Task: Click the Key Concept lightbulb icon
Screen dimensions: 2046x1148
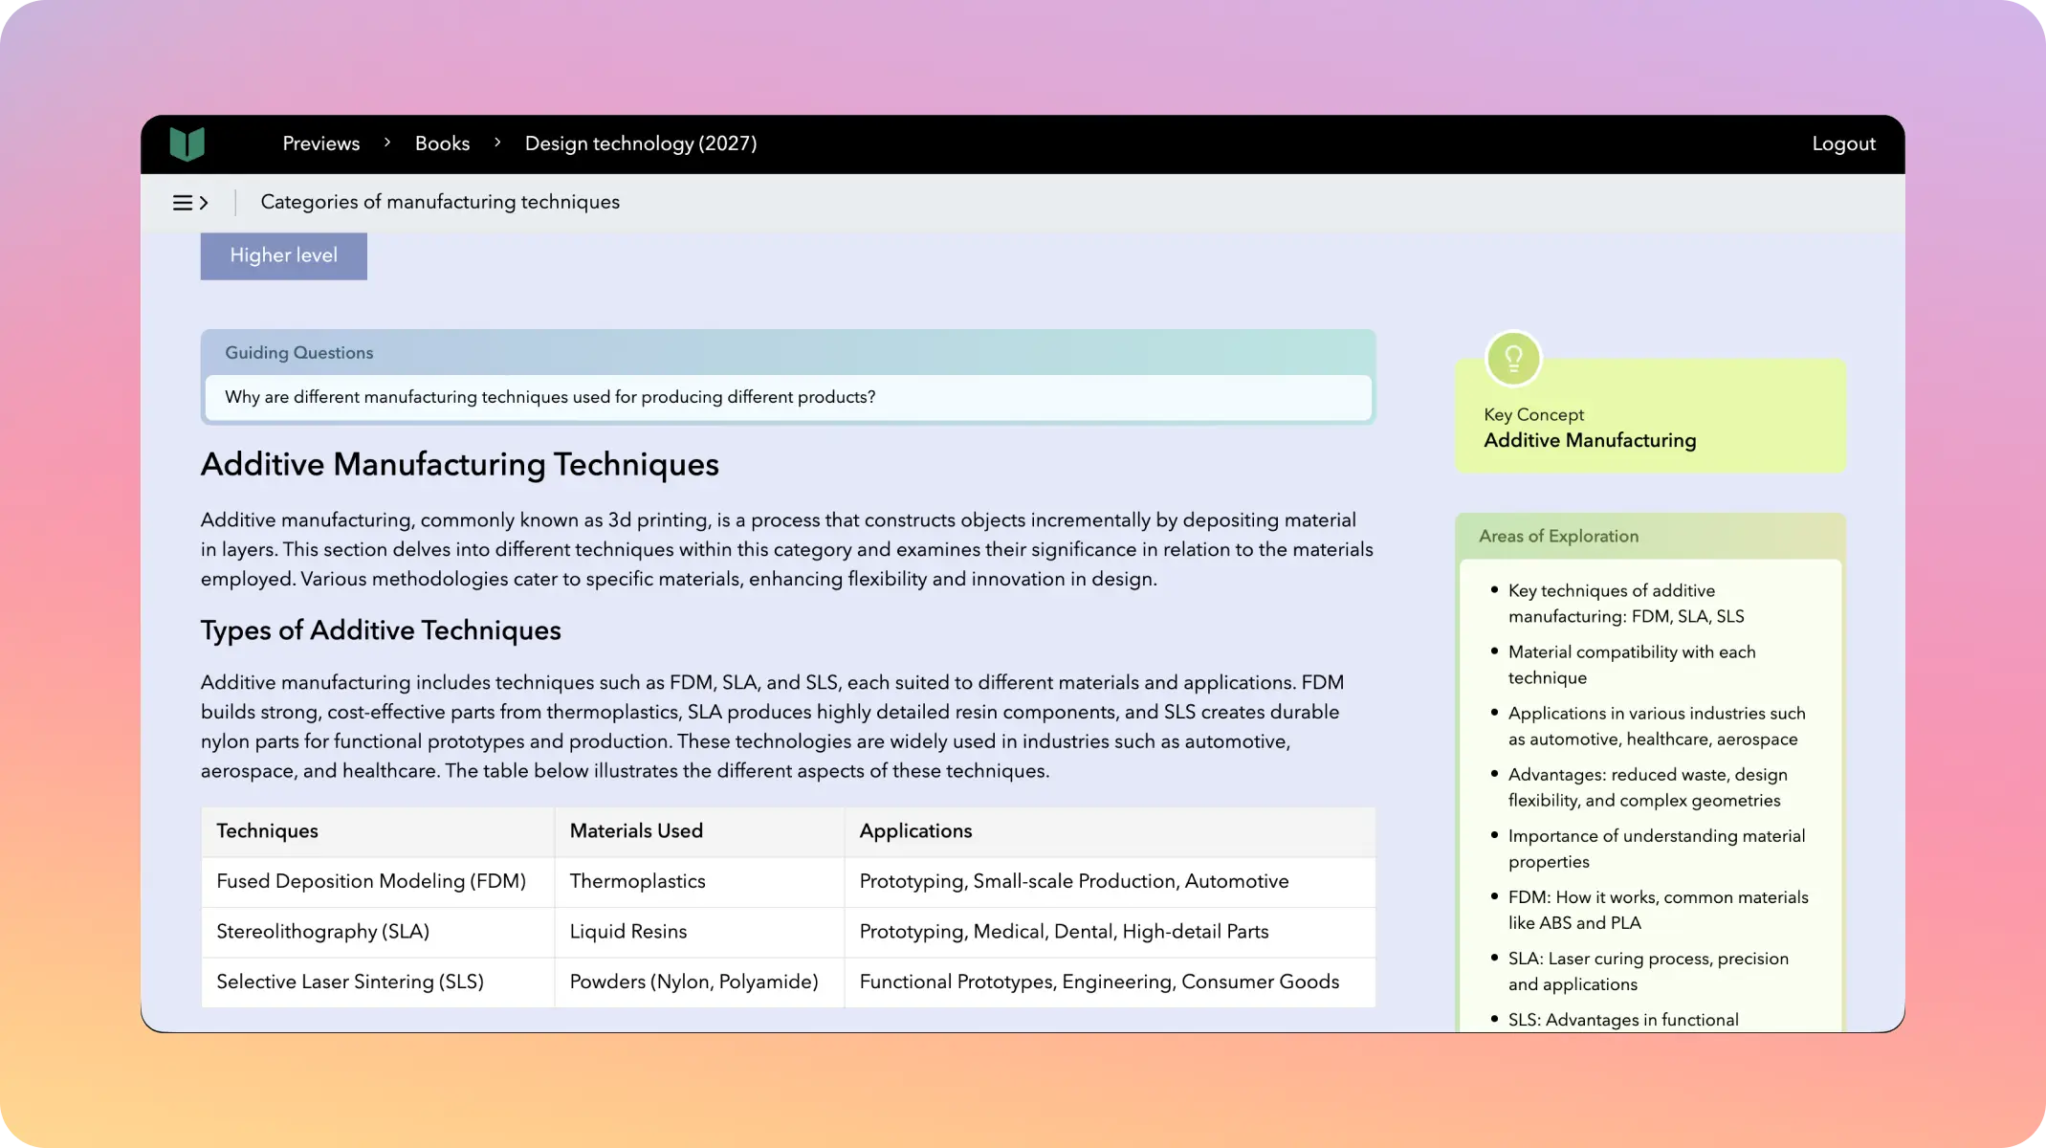Action: pos(1513,359)
